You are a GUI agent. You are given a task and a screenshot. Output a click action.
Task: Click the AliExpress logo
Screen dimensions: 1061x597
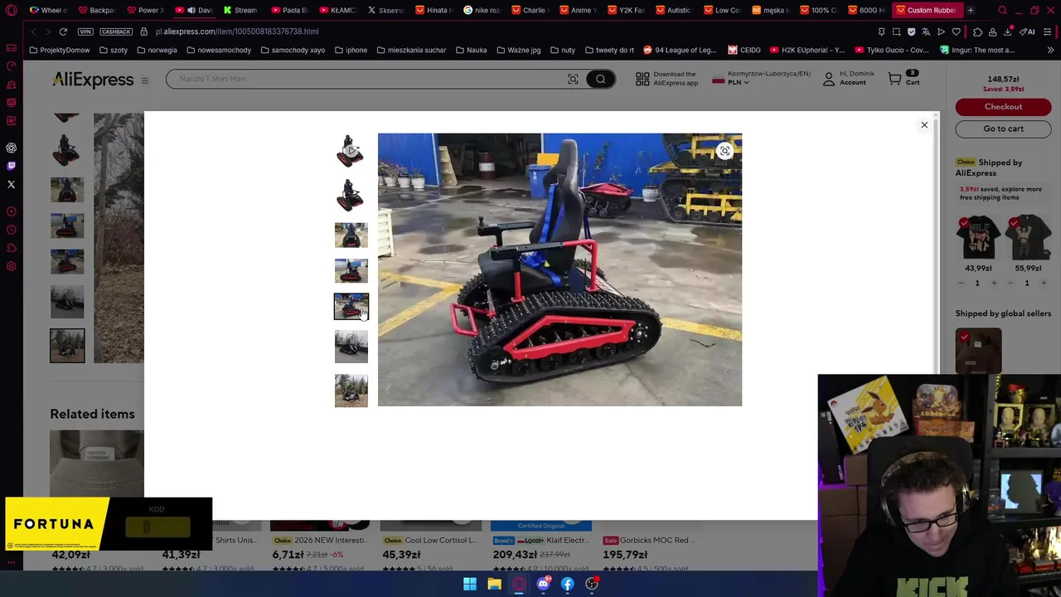click(x=93, y=80)
